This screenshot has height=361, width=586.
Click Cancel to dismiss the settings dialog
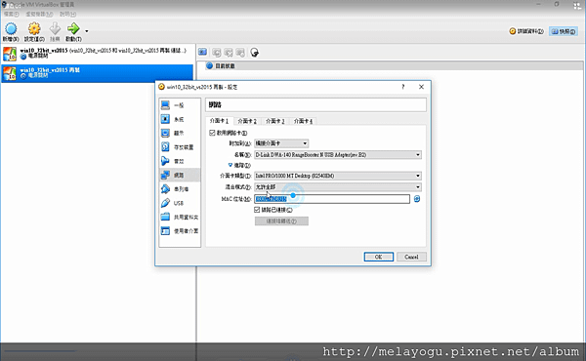[411, 257]
